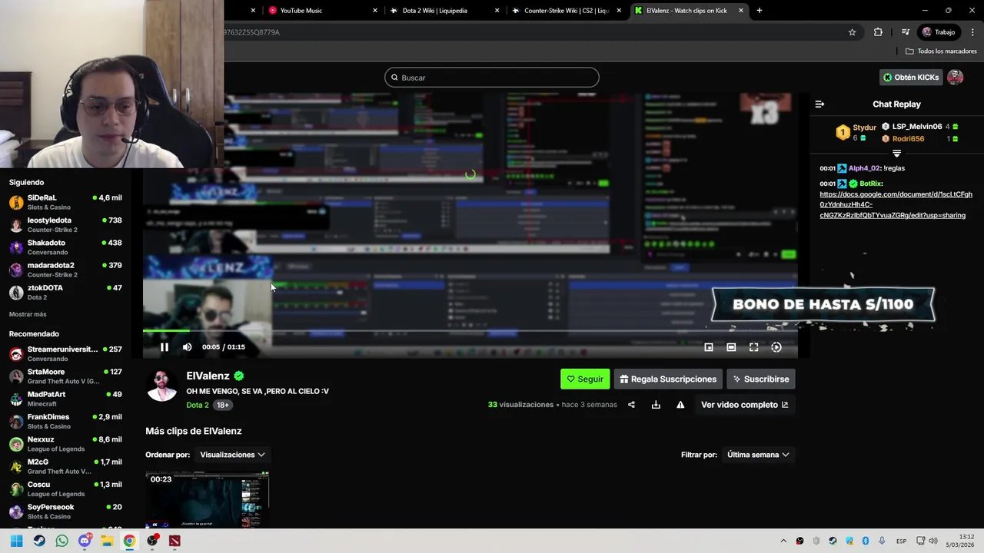The image size is (984, 553).
Task: Report clip warning triangle icon
Action: tap(680, 405)
